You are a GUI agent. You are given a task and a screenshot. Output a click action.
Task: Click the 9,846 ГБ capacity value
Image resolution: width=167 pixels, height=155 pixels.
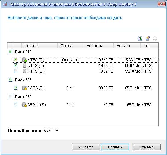coord(106,60)
